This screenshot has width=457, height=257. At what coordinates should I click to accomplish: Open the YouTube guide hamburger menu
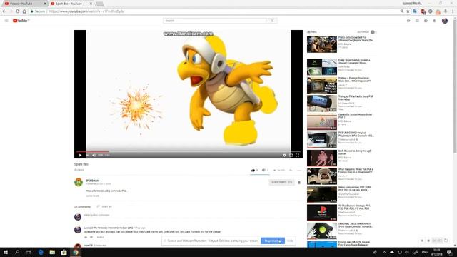6,21
